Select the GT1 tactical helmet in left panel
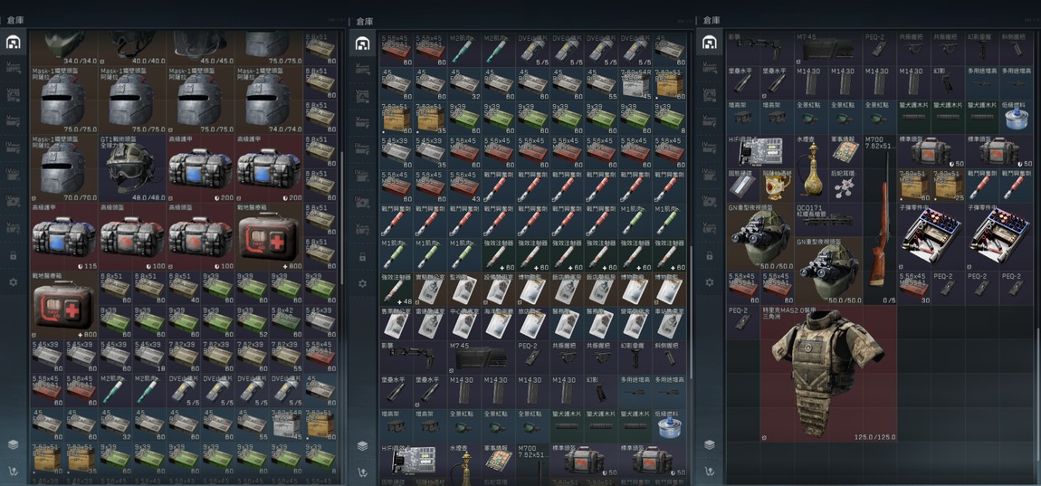The width and height of the screenshot is (1041, 486). pyautogui.click(x=132, y=168)
